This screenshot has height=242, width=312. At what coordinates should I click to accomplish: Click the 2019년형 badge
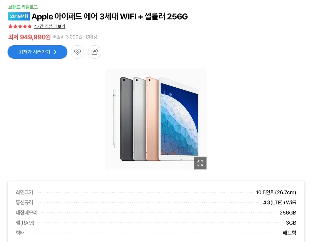click(x=19, y=16)
